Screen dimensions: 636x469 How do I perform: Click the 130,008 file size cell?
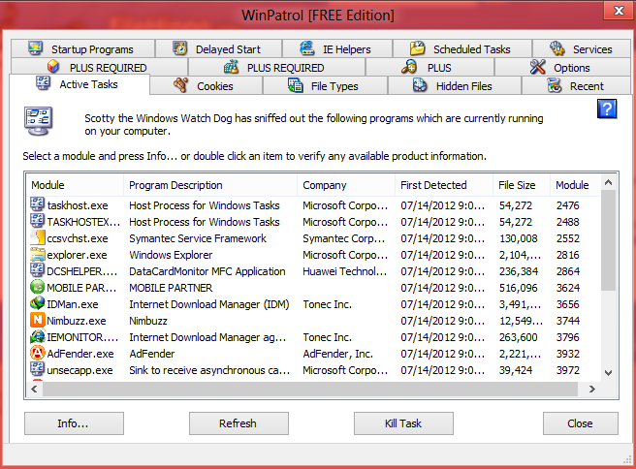[519, 238]
